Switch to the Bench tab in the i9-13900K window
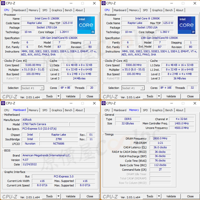The width and height of the screenshot is (200, 200). 169,10
